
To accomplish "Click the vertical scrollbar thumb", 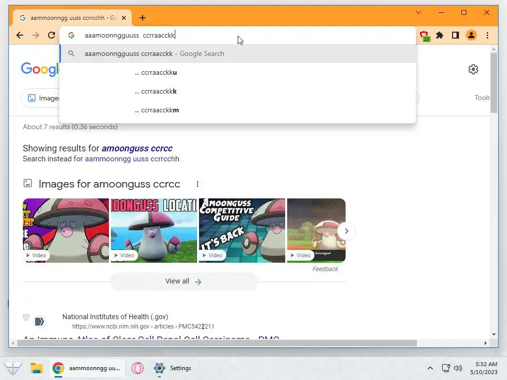I will tap(494, 83).
